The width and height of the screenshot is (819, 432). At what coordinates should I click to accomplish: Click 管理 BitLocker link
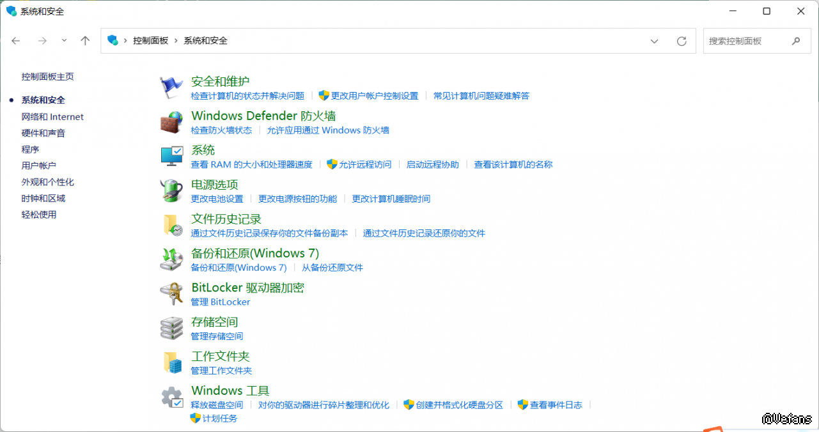221,302
